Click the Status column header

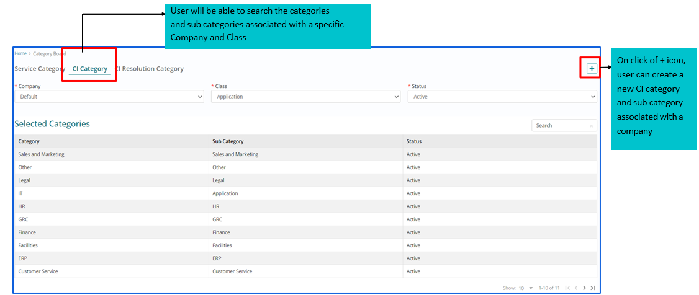[x=414, y=141]
